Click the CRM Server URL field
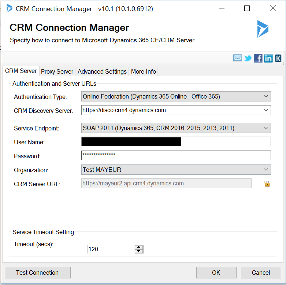 point(166,184)
